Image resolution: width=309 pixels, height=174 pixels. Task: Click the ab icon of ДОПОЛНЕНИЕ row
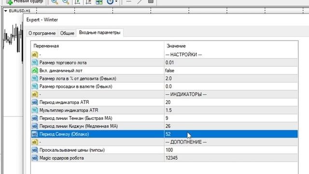coord(35,142)
